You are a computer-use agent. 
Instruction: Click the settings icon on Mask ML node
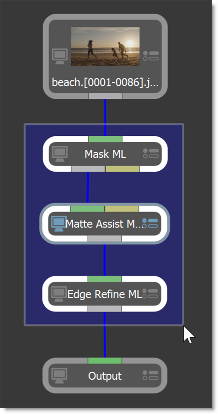coord(151,154)
